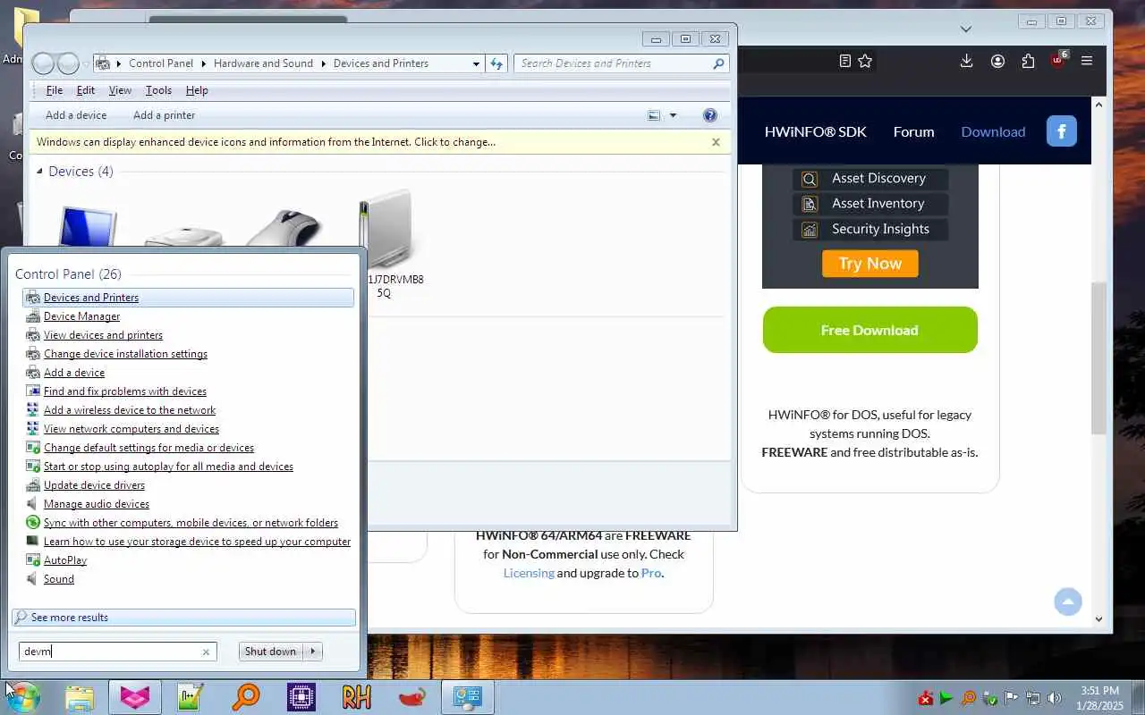Click Add a device toolbar button
This screenshot has height=715, width=1145.
click(x=76, y=115)
